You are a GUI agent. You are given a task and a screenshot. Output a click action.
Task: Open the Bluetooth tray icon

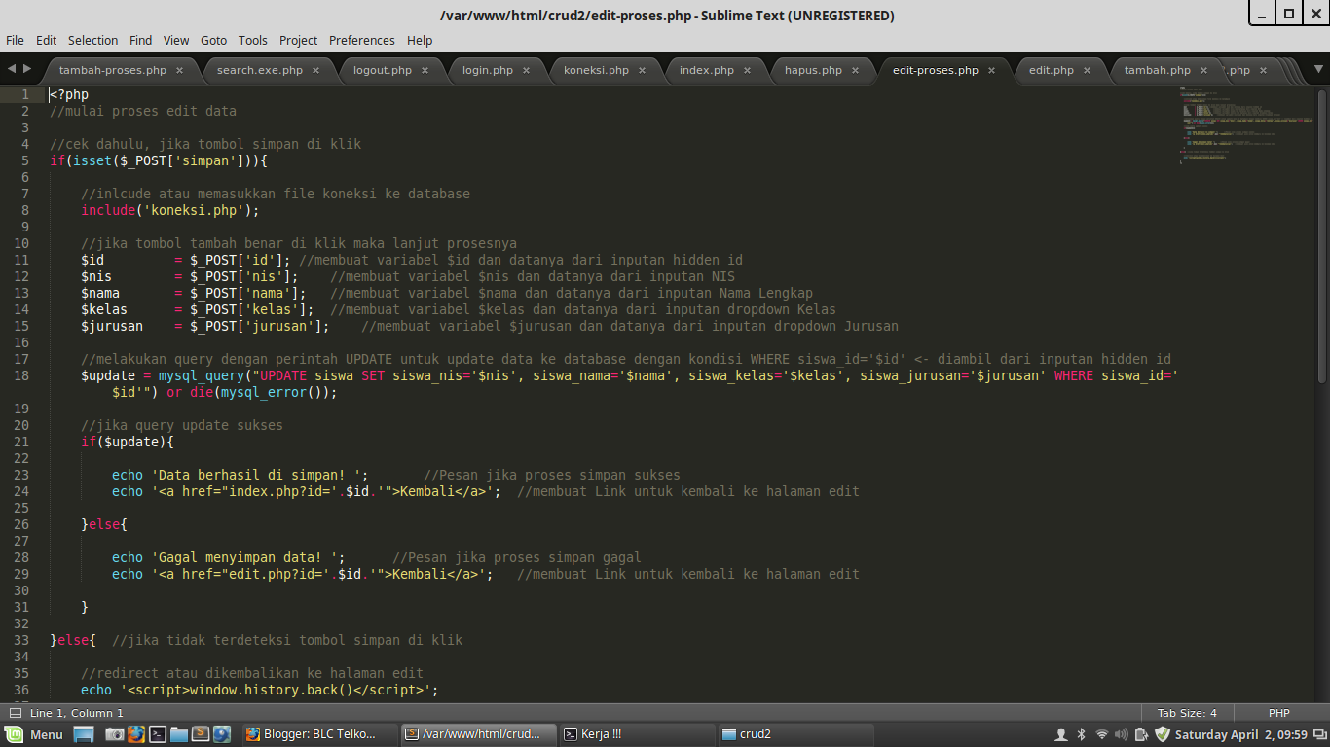[x=1082, y=734]
